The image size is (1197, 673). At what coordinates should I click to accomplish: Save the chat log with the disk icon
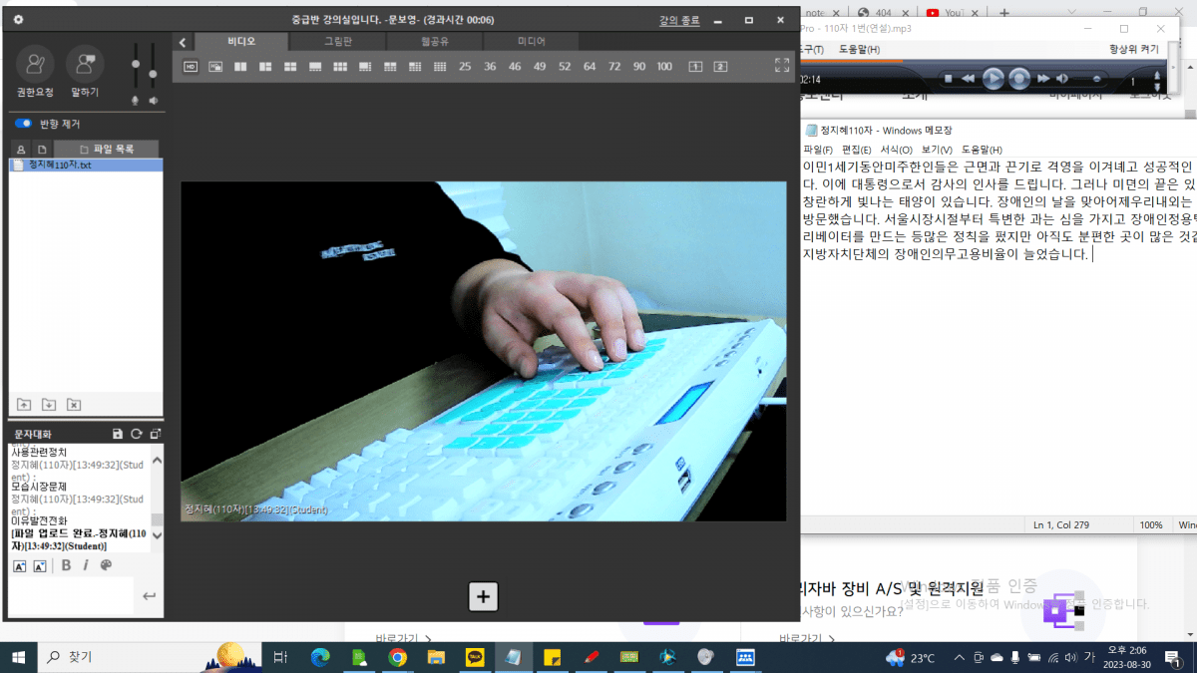click(118, 435)
